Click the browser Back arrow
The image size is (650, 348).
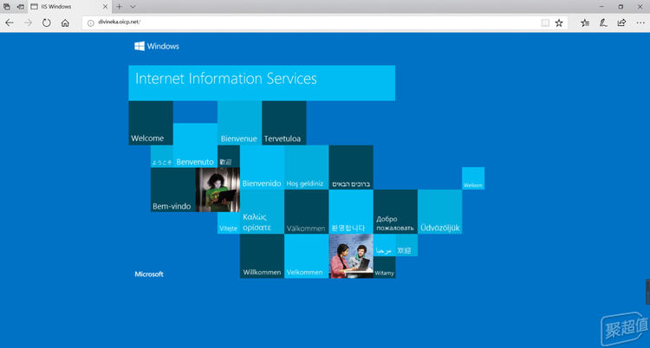(9, 23)
